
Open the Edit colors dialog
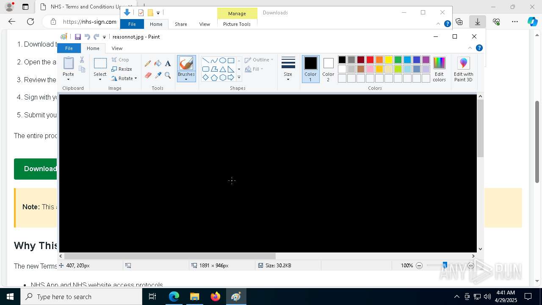pyautogui.click(x=439, y=69)
